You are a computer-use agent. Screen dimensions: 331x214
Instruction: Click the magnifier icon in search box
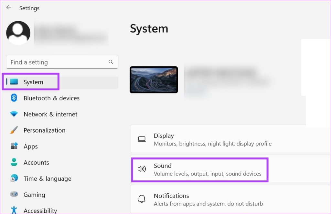pos(111,62)
